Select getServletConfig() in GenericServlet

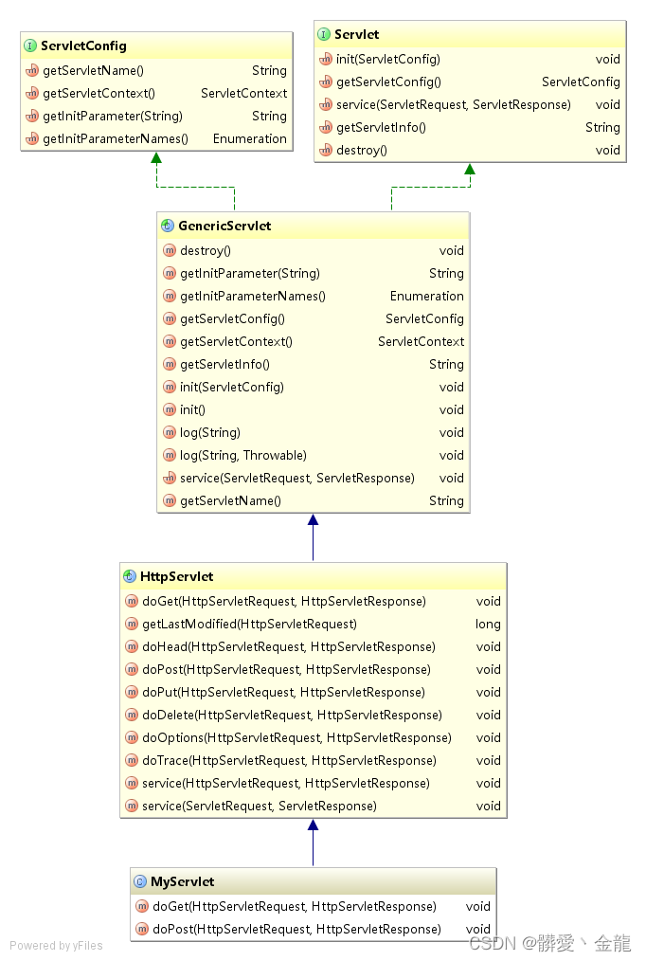[x=233, y=318]
